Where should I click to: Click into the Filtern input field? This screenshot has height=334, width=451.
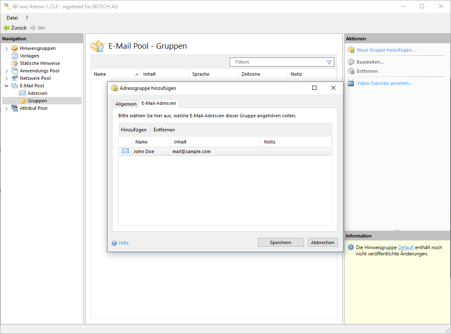click(278, 62)
